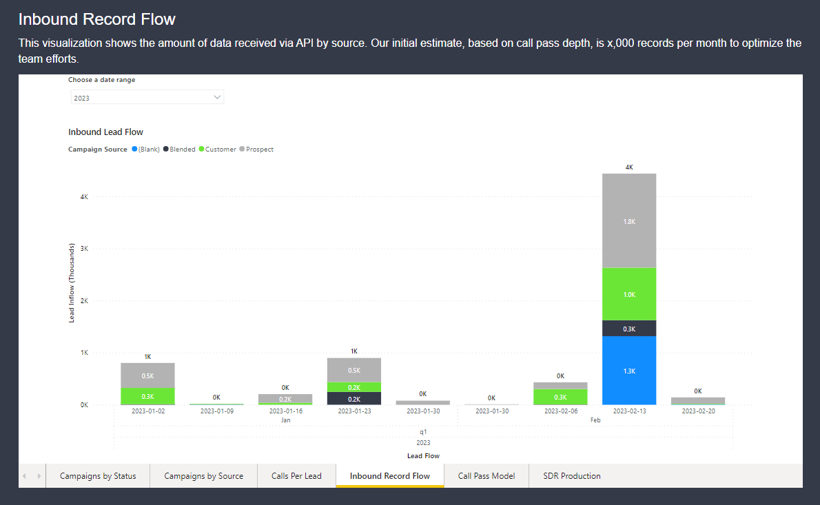Click the 2023 date range selection box

(141, 98)
